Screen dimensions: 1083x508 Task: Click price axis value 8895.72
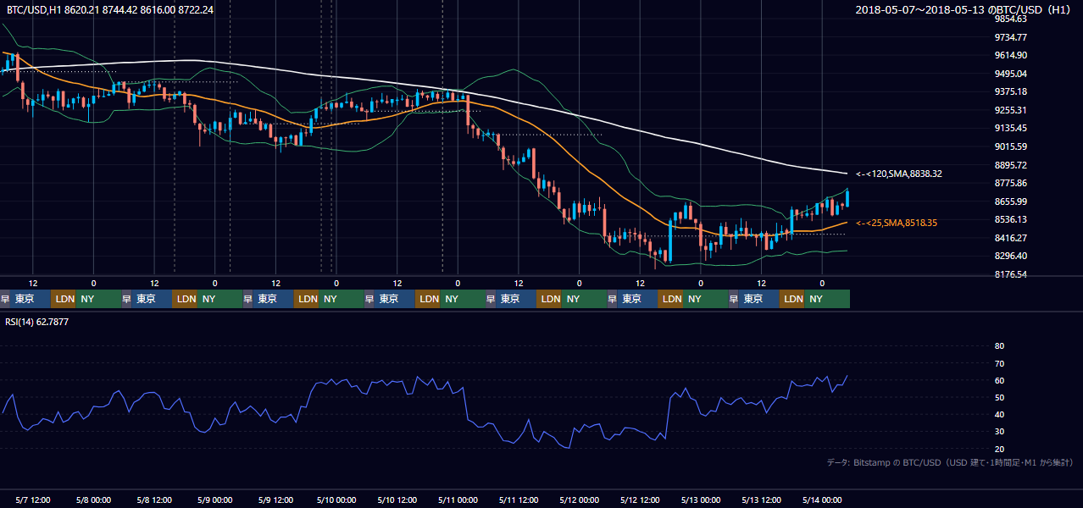tap(1010, 165)
